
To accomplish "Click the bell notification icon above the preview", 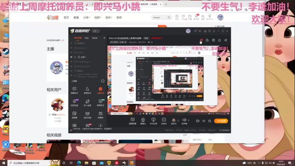I will (219, 40).
